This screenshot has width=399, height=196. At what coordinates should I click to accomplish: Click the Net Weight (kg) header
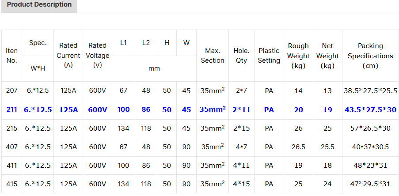pyautogui.click(x=327, y=56)
